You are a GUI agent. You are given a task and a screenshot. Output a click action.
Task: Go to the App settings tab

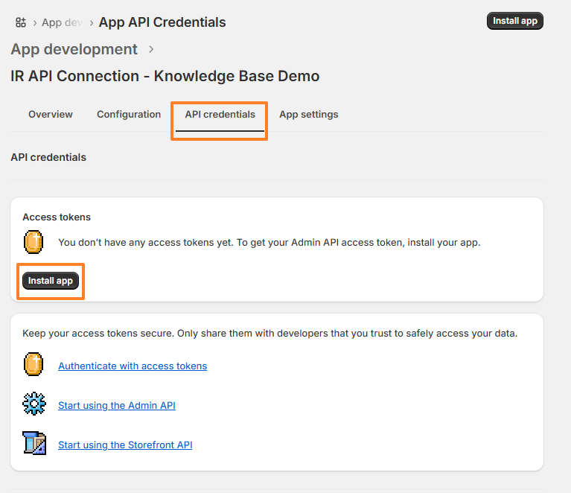pyautogui.click(x=308, y=115)
